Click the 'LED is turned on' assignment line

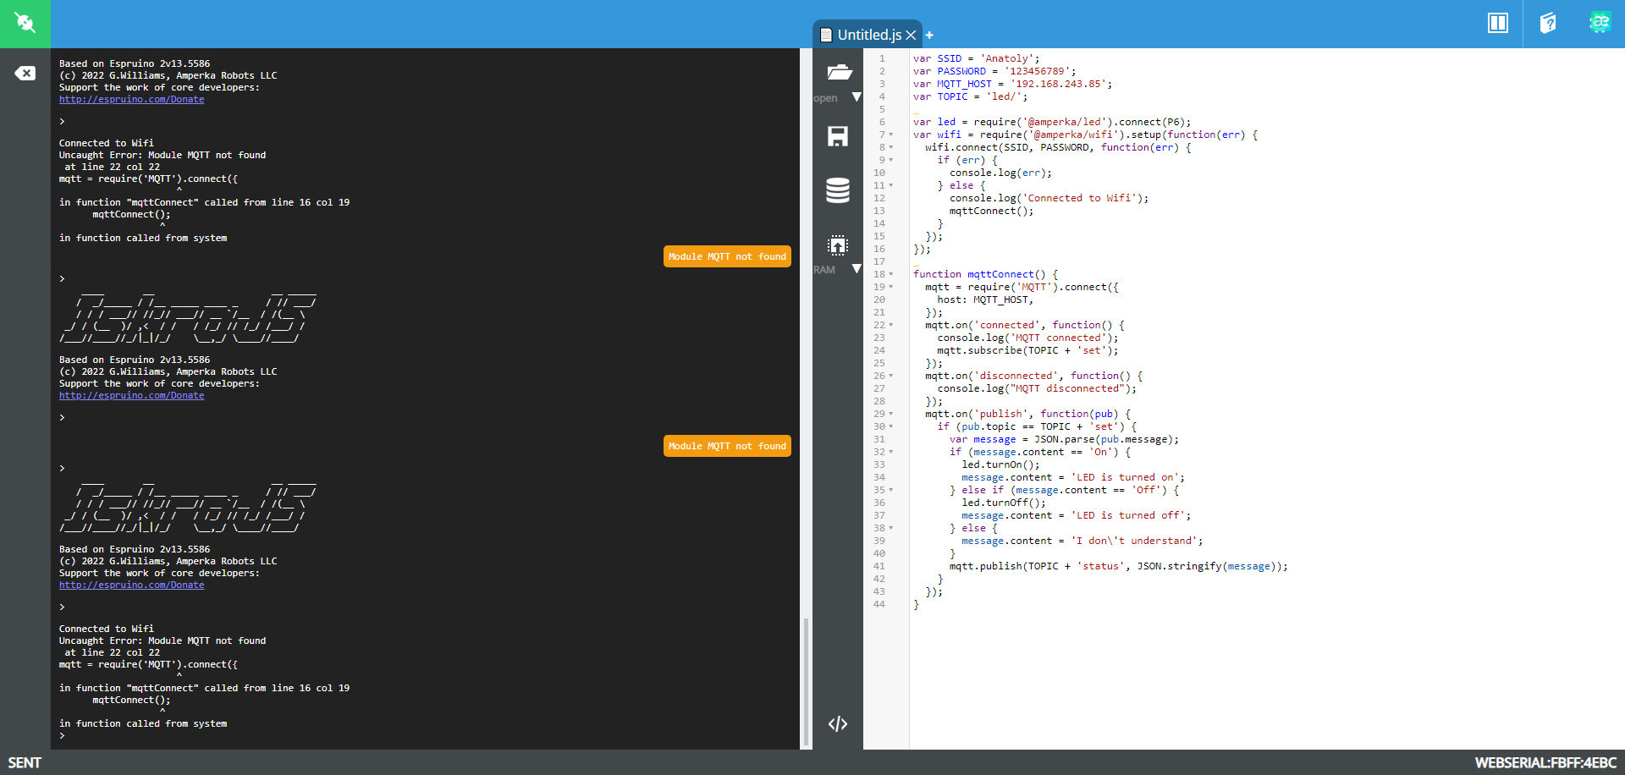pos(1073,477)
